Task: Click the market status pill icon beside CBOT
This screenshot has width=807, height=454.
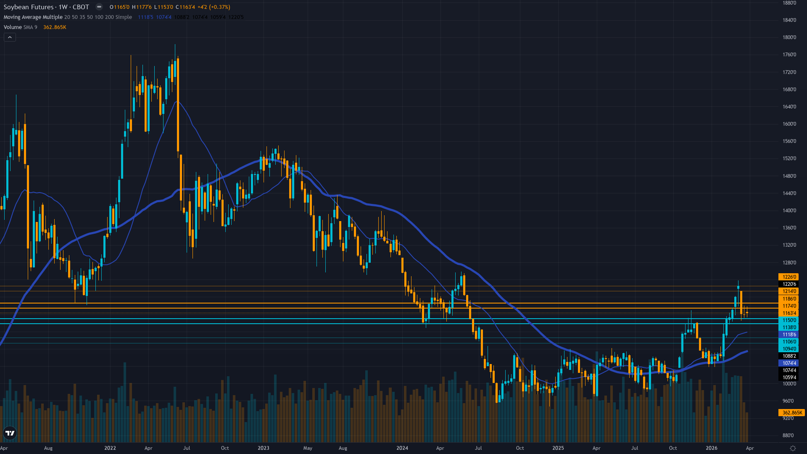Action: pos(99,7)
